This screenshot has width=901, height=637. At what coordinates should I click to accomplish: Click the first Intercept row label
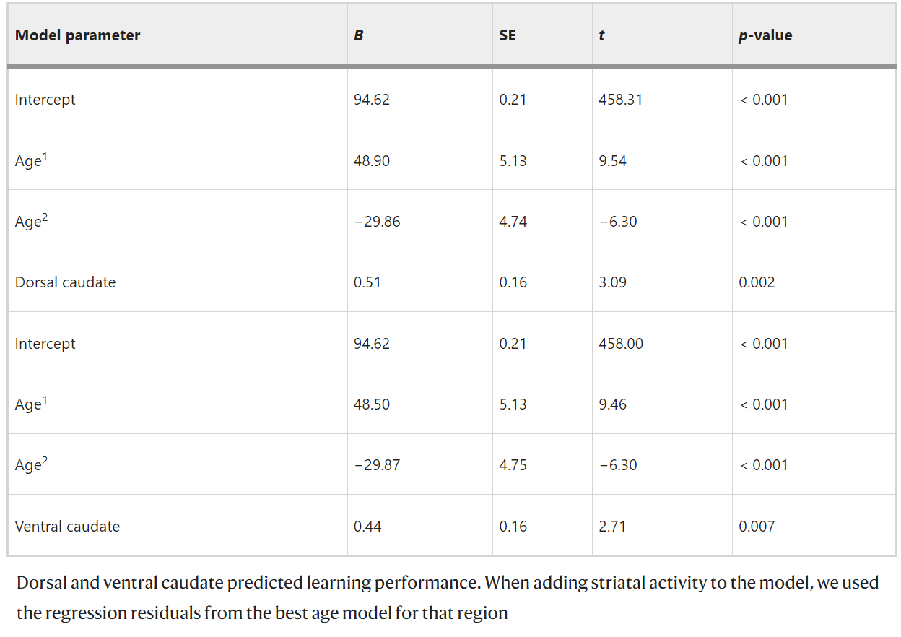pyautogui.click(x=45, y=100)
